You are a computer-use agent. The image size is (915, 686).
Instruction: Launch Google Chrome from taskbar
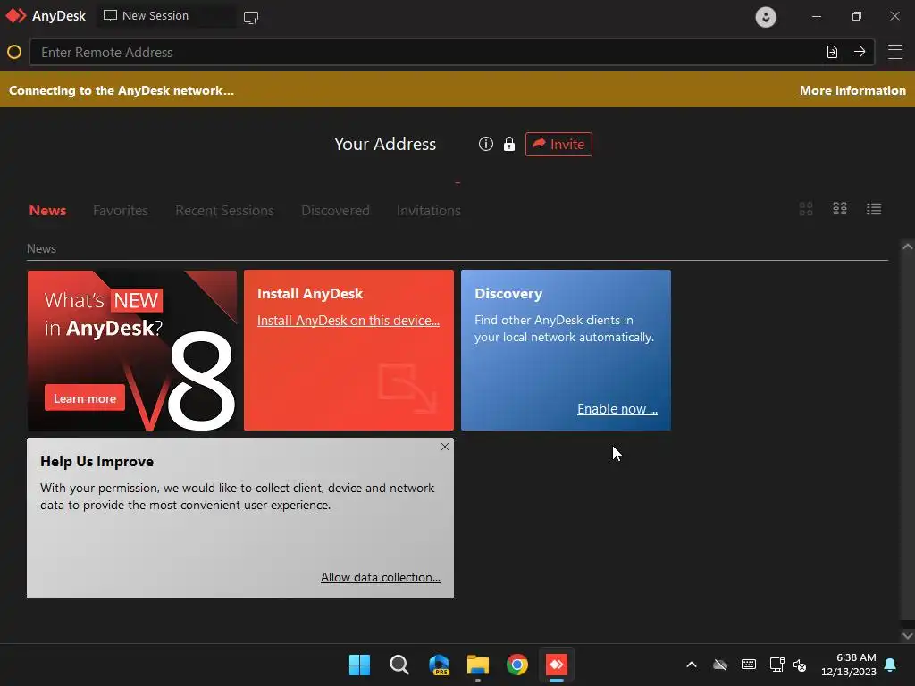pos(517,665)
